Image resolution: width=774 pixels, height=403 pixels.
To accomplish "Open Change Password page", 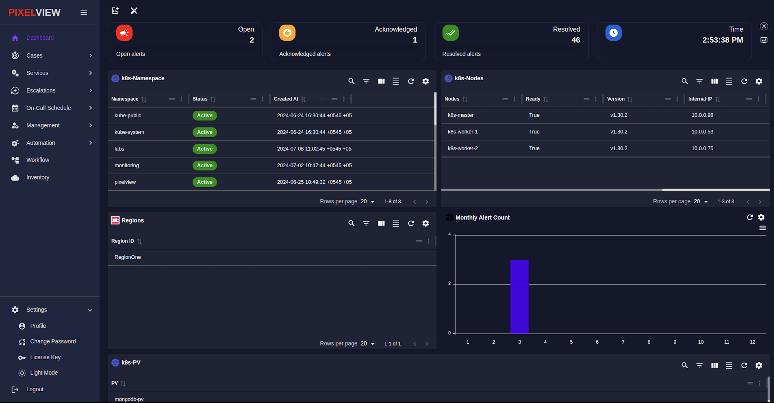I will (x=53, y=341).
